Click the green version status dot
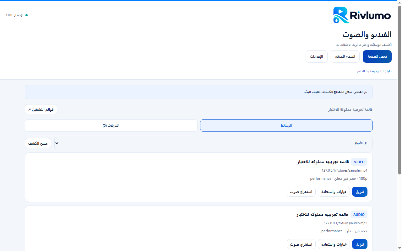The height and width of the screenshot is (251, 402). coord(26,15)
